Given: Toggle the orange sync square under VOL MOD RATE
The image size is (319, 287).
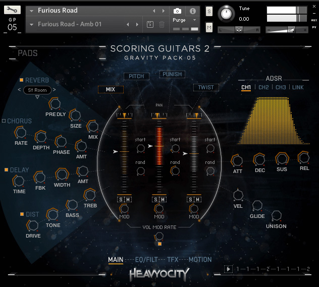Looking at the screenshot, I should pyautogui.click(x=159, y=244).
